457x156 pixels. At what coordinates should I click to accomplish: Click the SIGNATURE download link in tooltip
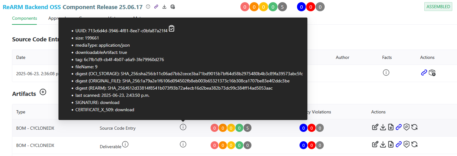pos(110,102)
